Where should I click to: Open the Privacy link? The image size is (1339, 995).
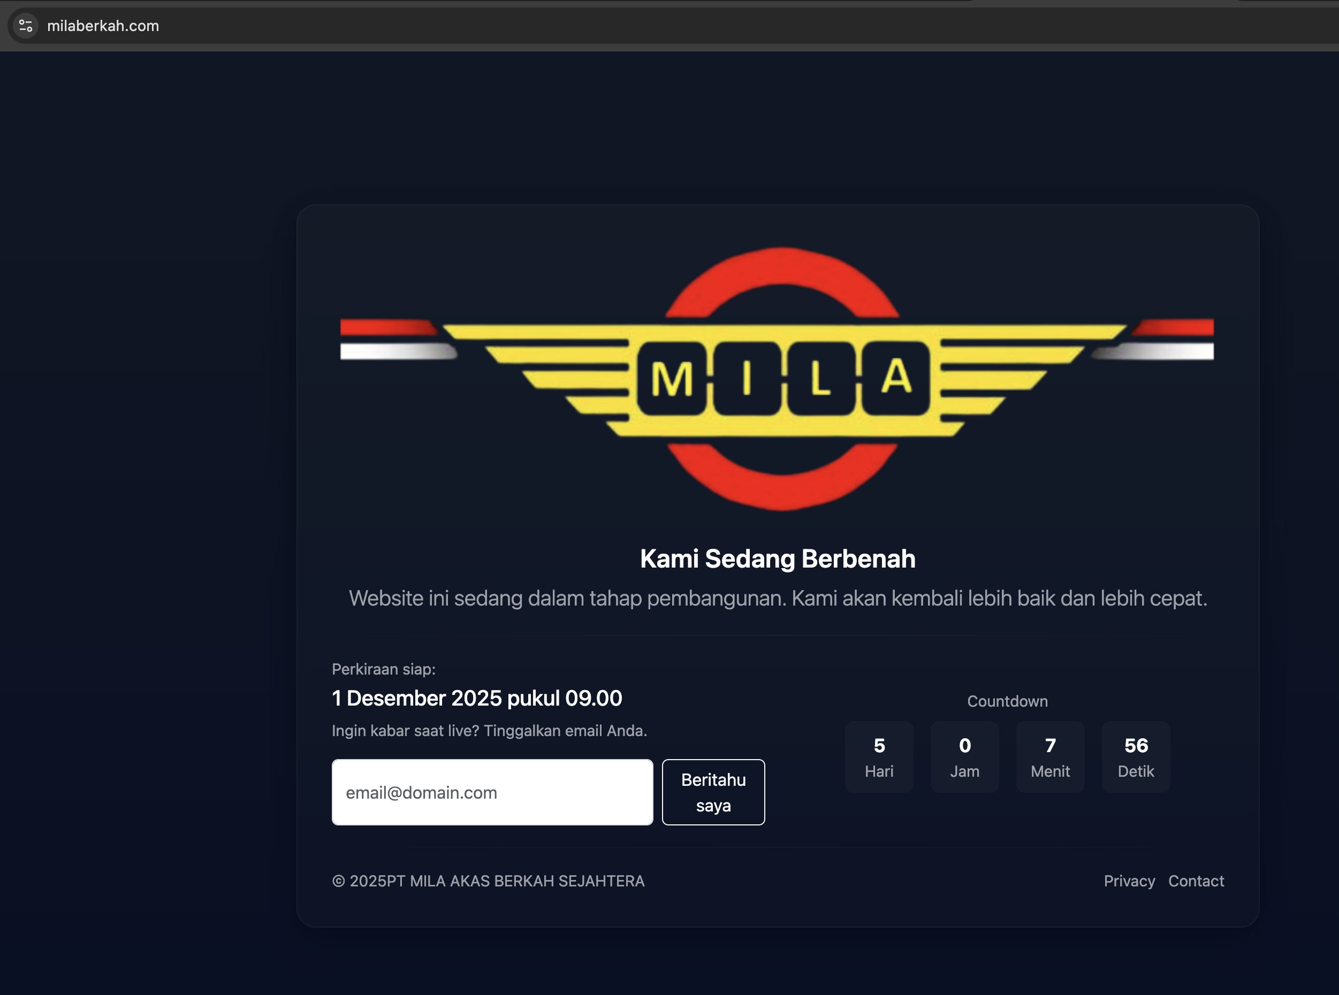1129,881
